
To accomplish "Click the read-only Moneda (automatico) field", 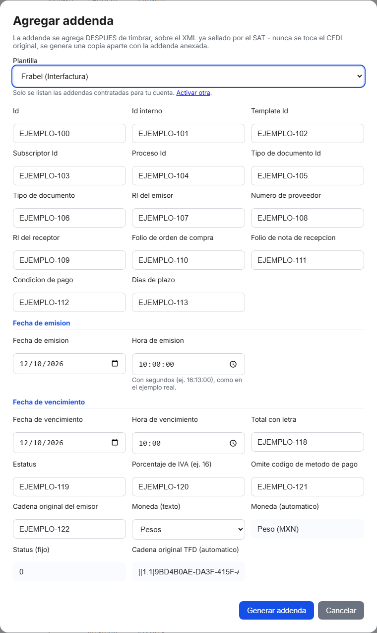I will [x=308, y=529].
